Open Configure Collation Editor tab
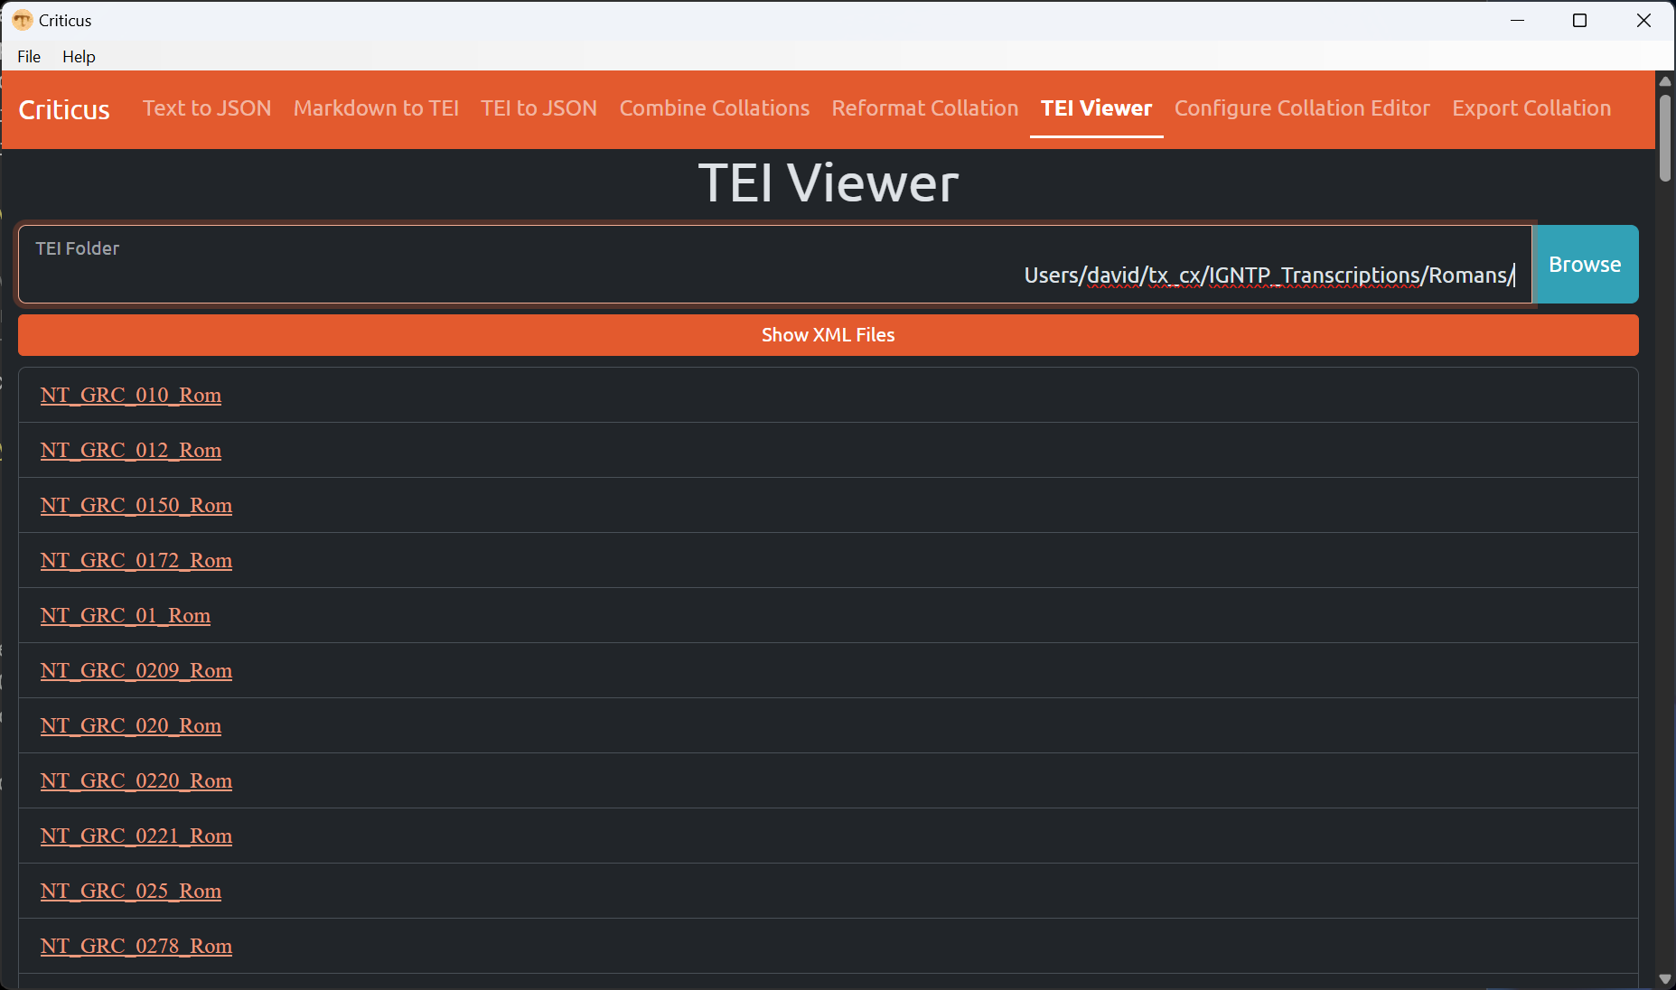This screenshot has height=990, width=1676. 1302,108
